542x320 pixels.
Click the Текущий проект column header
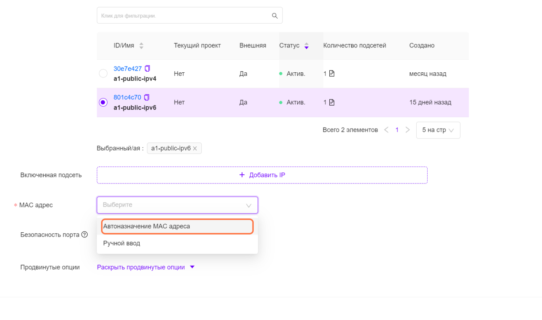tap(197, 46)
